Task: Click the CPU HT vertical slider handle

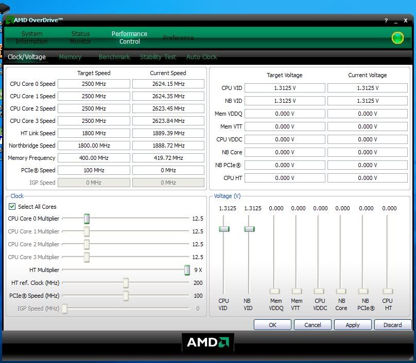Action: [x=388, y=291]
